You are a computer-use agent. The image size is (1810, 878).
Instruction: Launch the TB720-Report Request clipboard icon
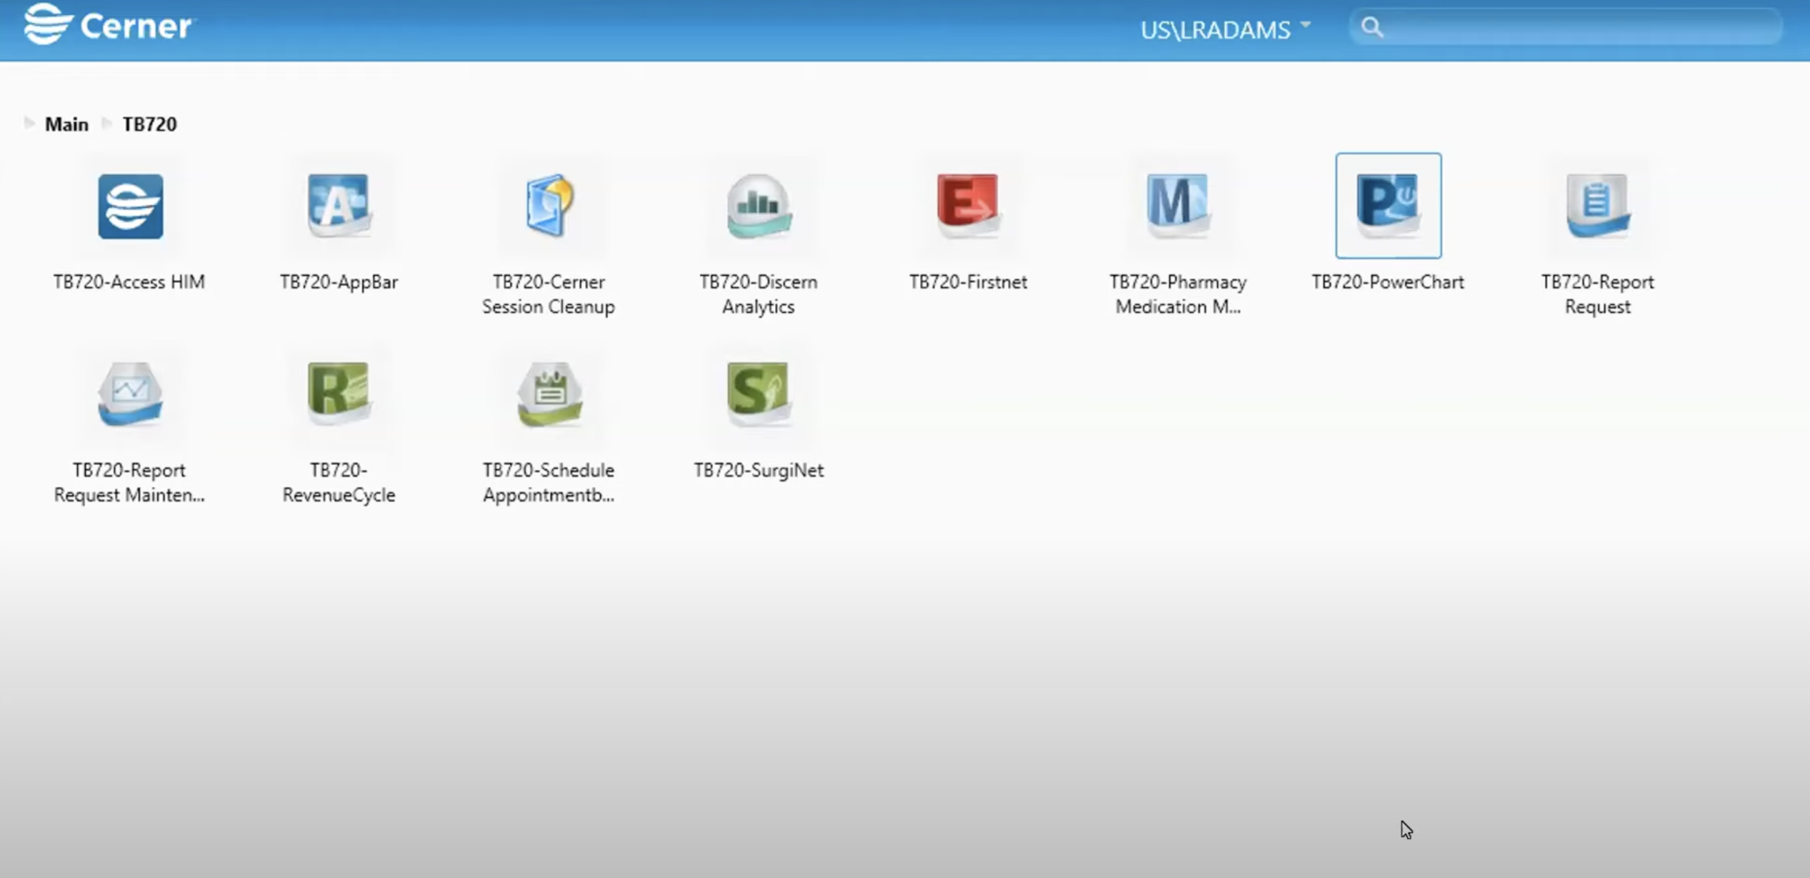pos(1598,206)
